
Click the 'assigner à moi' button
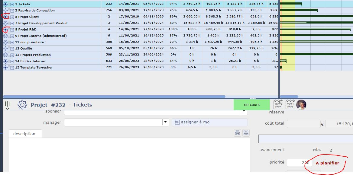[x=209, y=122]
